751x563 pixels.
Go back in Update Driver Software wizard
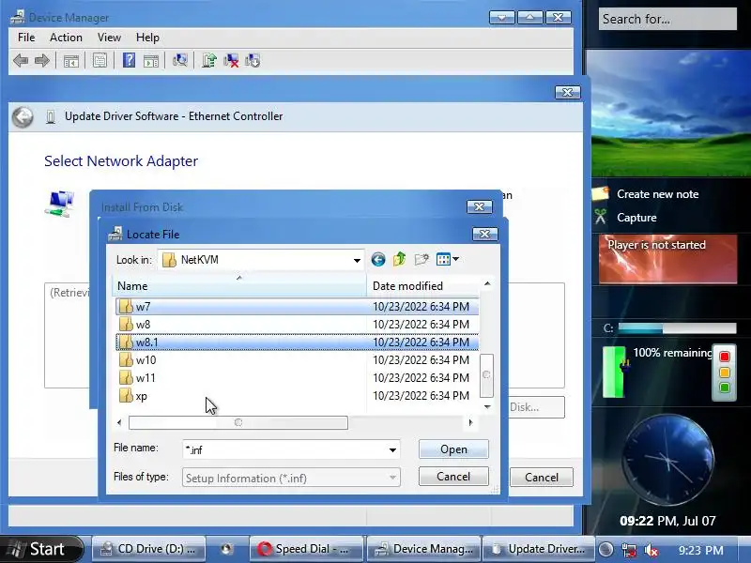tap(23, 116)
